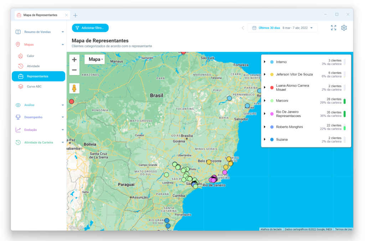Select the Representantes briefcase icon

point(21,76)
